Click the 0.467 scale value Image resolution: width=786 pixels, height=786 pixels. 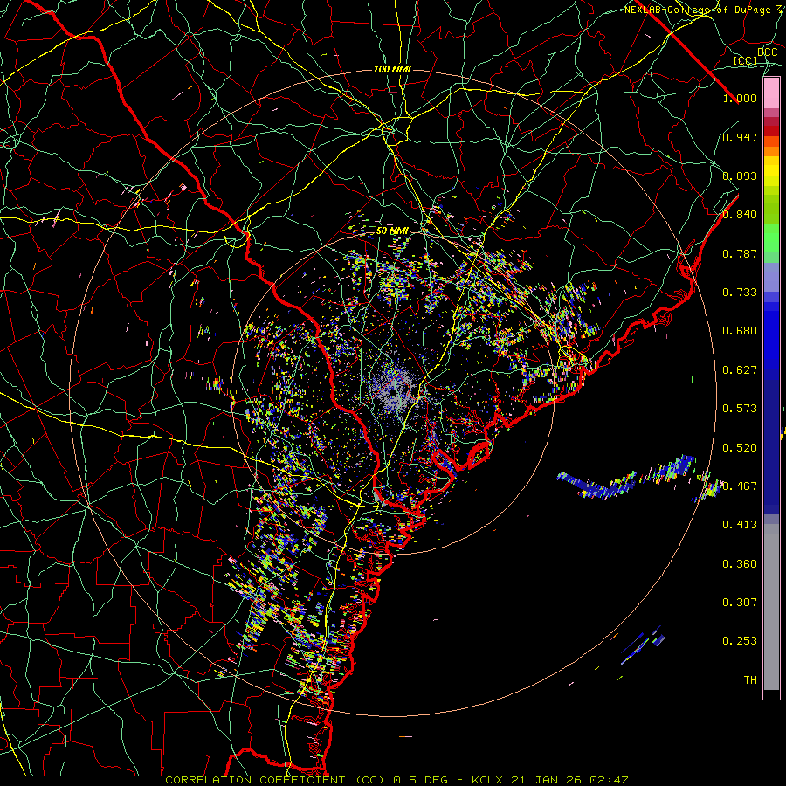740,486
